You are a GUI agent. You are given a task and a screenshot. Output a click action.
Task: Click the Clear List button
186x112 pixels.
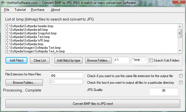[40, 60]
